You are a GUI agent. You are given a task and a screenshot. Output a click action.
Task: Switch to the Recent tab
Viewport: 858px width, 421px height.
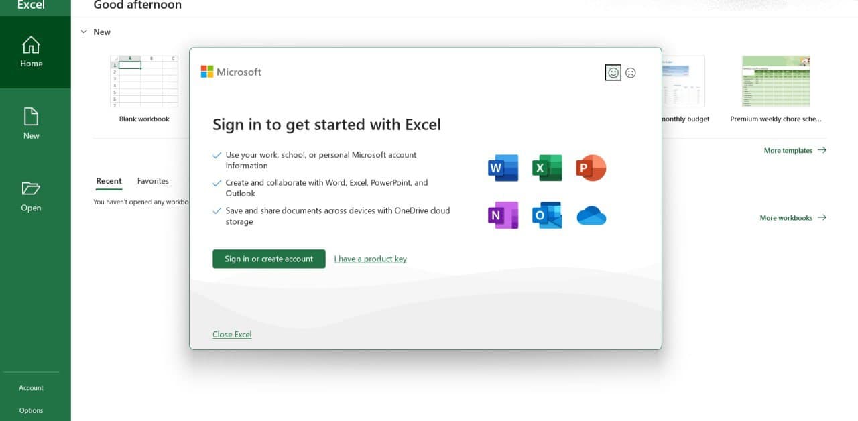(x=109, y=181)
